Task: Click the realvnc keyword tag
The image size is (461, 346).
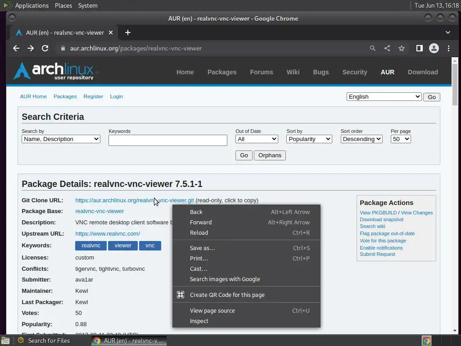Action: [91, 246]
